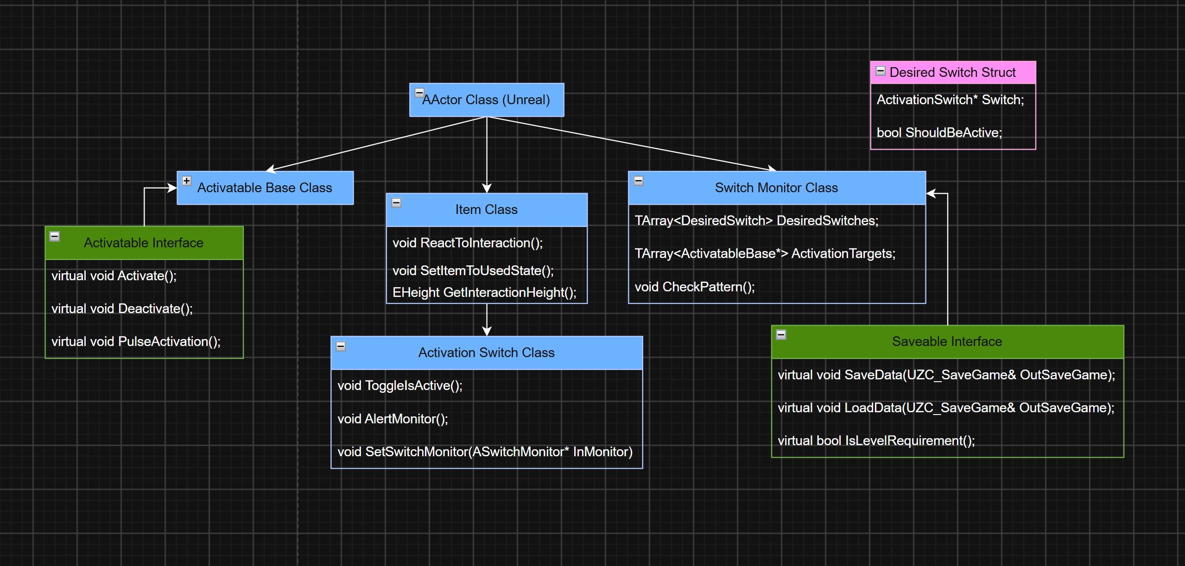1185x566 pixels.
Task: Select the Activatable Base Class header
Action: pos(265,188)
